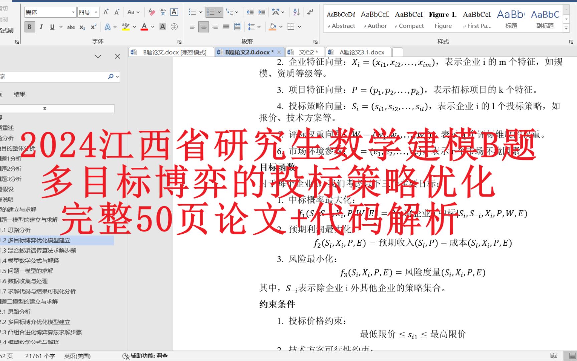Toggle center alignment
The width and height of the screenshot is (577, 361).
[x=203, y=27]
